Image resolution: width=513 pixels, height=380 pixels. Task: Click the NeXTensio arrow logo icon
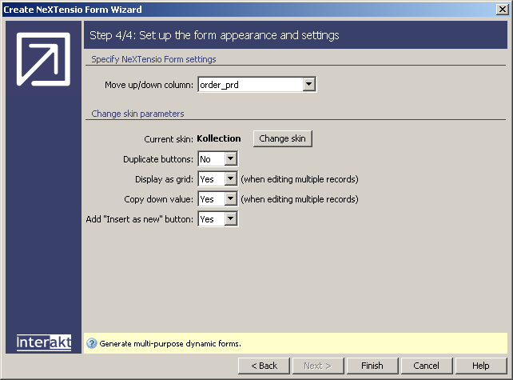point(43,59)
